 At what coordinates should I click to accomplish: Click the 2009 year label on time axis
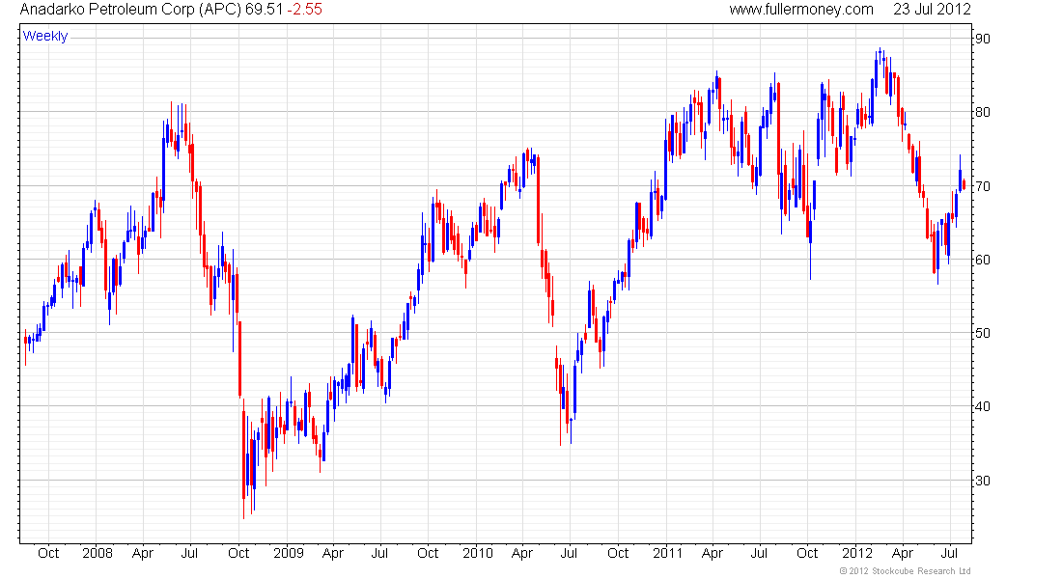click(289, 553)
